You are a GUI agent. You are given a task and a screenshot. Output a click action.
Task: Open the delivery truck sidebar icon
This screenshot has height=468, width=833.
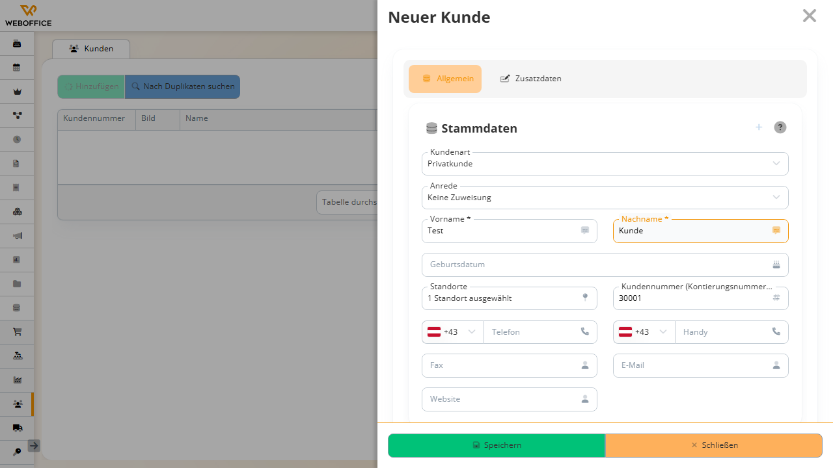click(17, 428)
